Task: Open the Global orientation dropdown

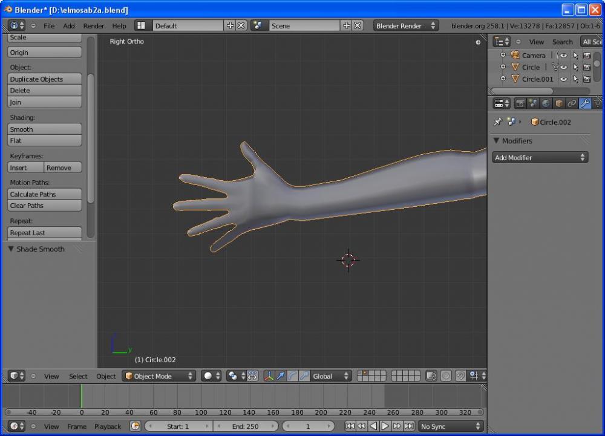Action: [331, 376]
